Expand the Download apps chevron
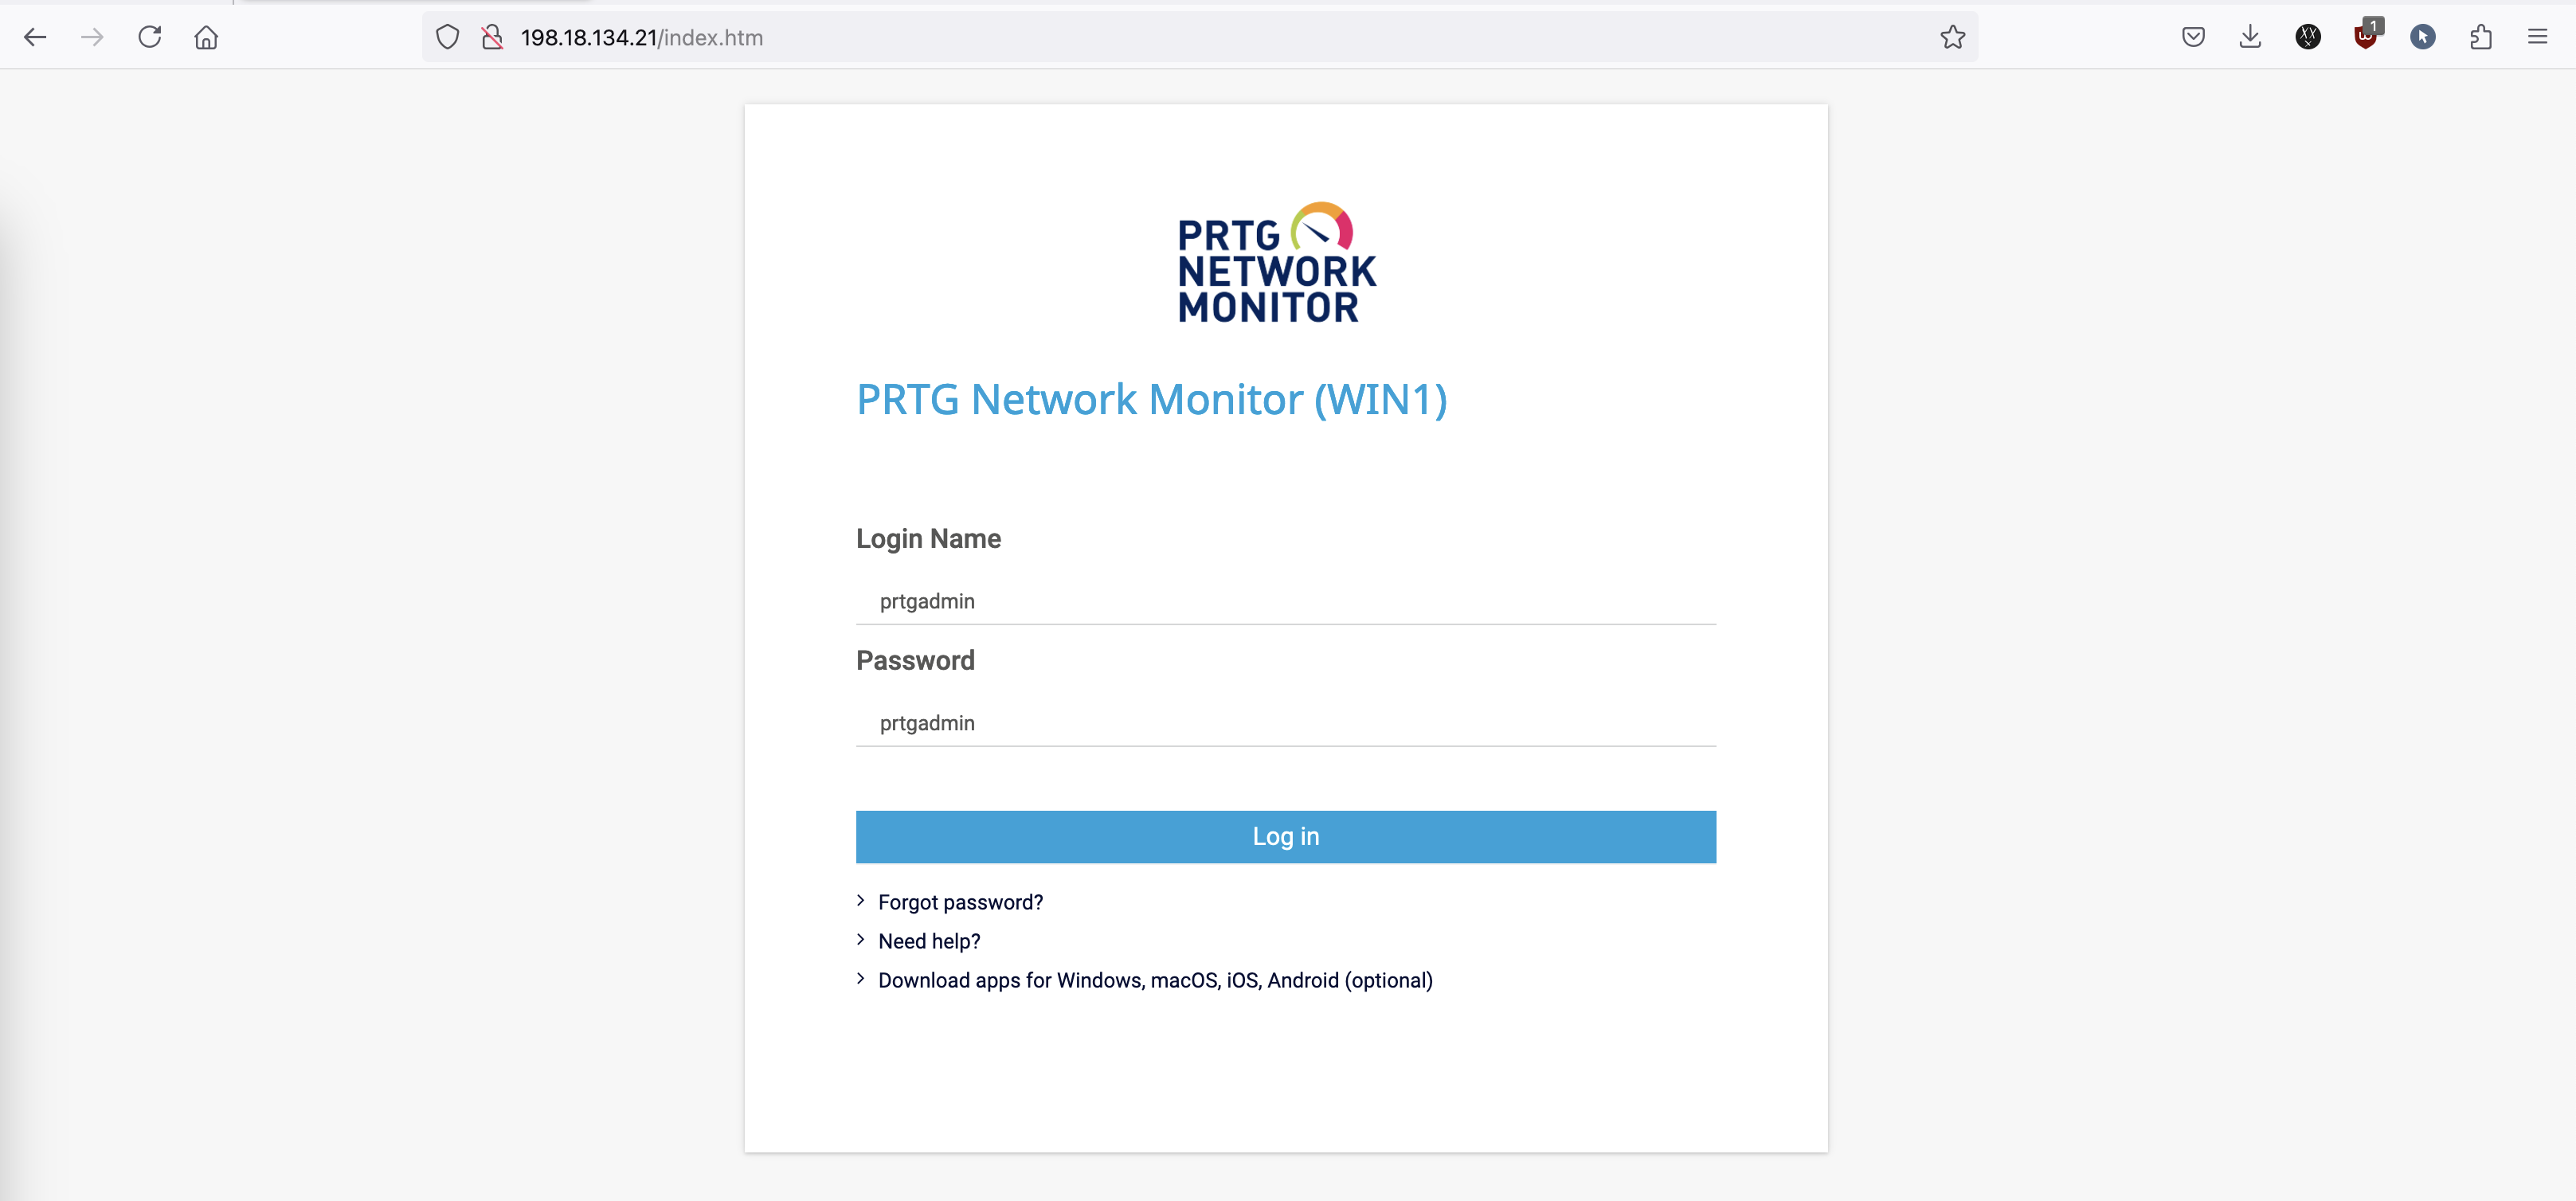Image resolution: width=2576 pixels, height=1201 pixels. pyautogui.click(x=861, y=979)
